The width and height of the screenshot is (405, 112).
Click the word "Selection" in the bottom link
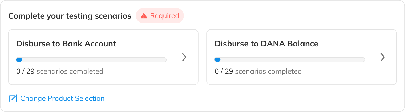[90, 98]
